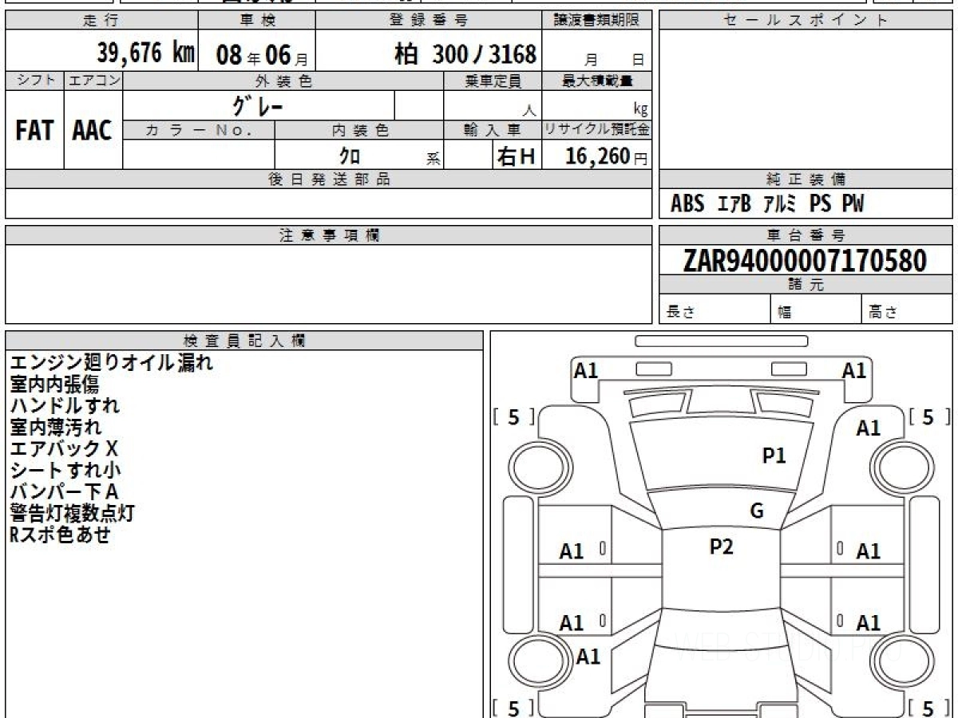This screenshot has width=958, height=718.
Task: Select exterior color グレー
Action: click(258, 105)
